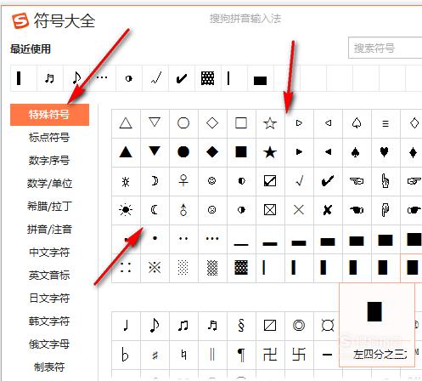Click the 搜索符号 search field

pyautogui.click(x=385, y=48)
